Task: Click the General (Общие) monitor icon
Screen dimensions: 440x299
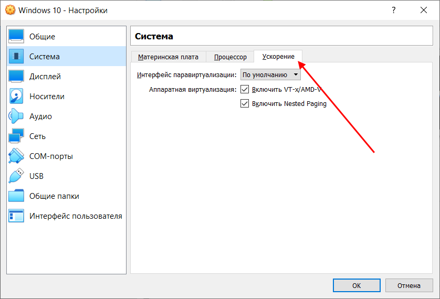Action: (x=16, y=37)
